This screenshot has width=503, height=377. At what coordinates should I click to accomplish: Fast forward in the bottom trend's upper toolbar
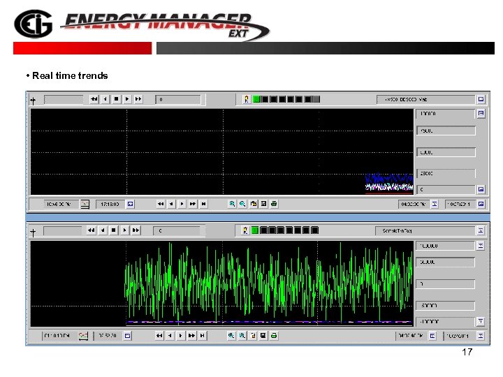tap(136, 230)
